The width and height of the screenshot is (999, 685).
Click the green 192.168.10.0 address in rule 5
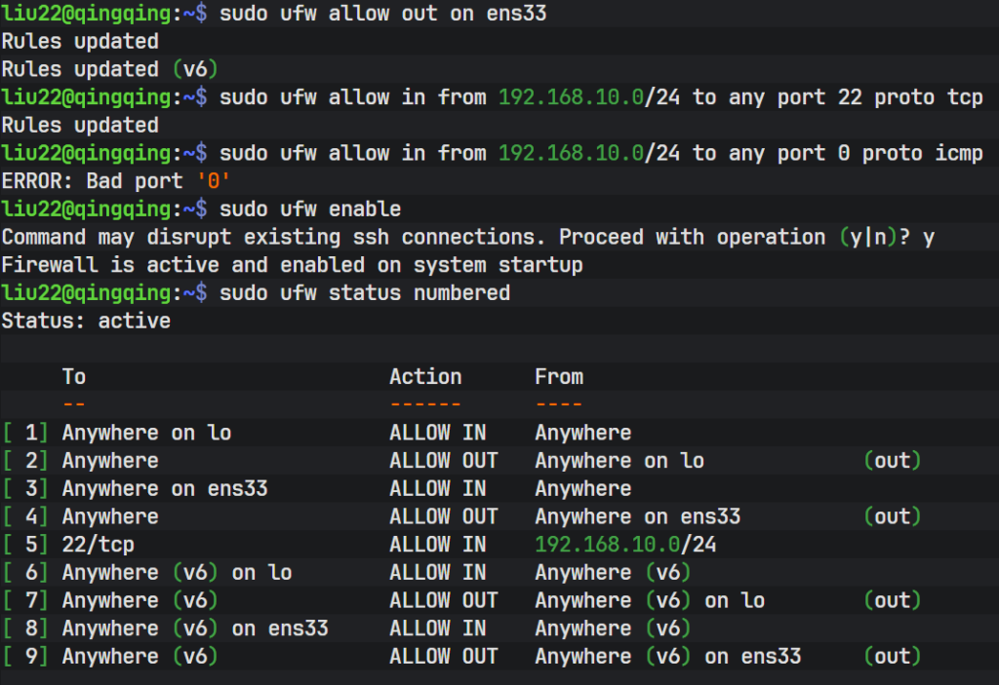[588, 545]
